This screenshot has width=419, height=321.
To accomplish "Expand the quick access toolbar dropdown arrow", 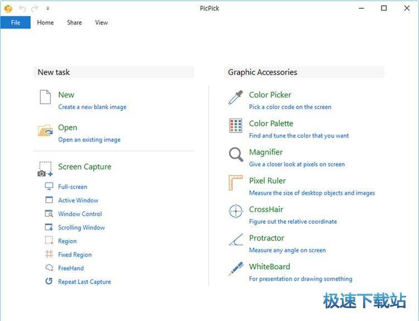I will (48, 8).
